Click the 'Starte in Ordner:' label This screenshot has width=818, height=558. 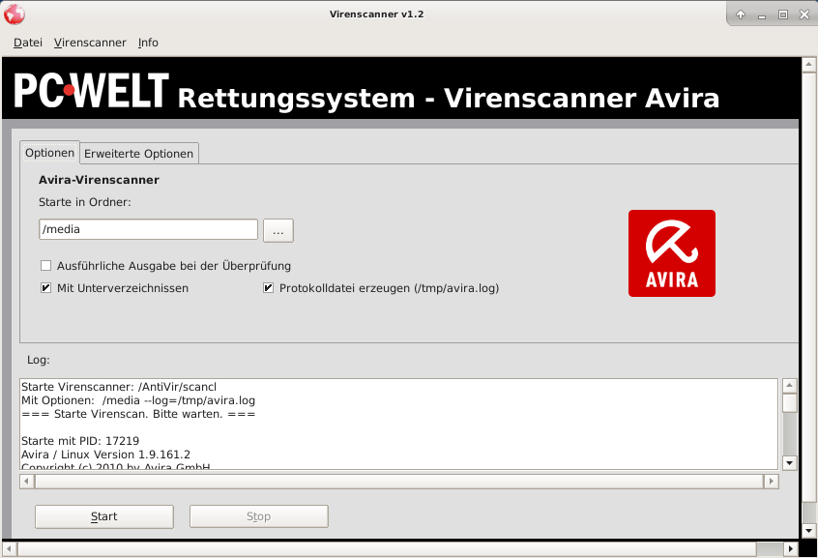84,202
